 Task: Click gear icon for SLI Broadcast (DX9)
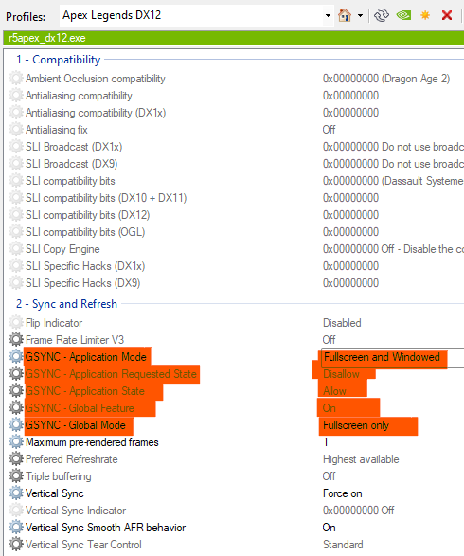tap(16, 164)
